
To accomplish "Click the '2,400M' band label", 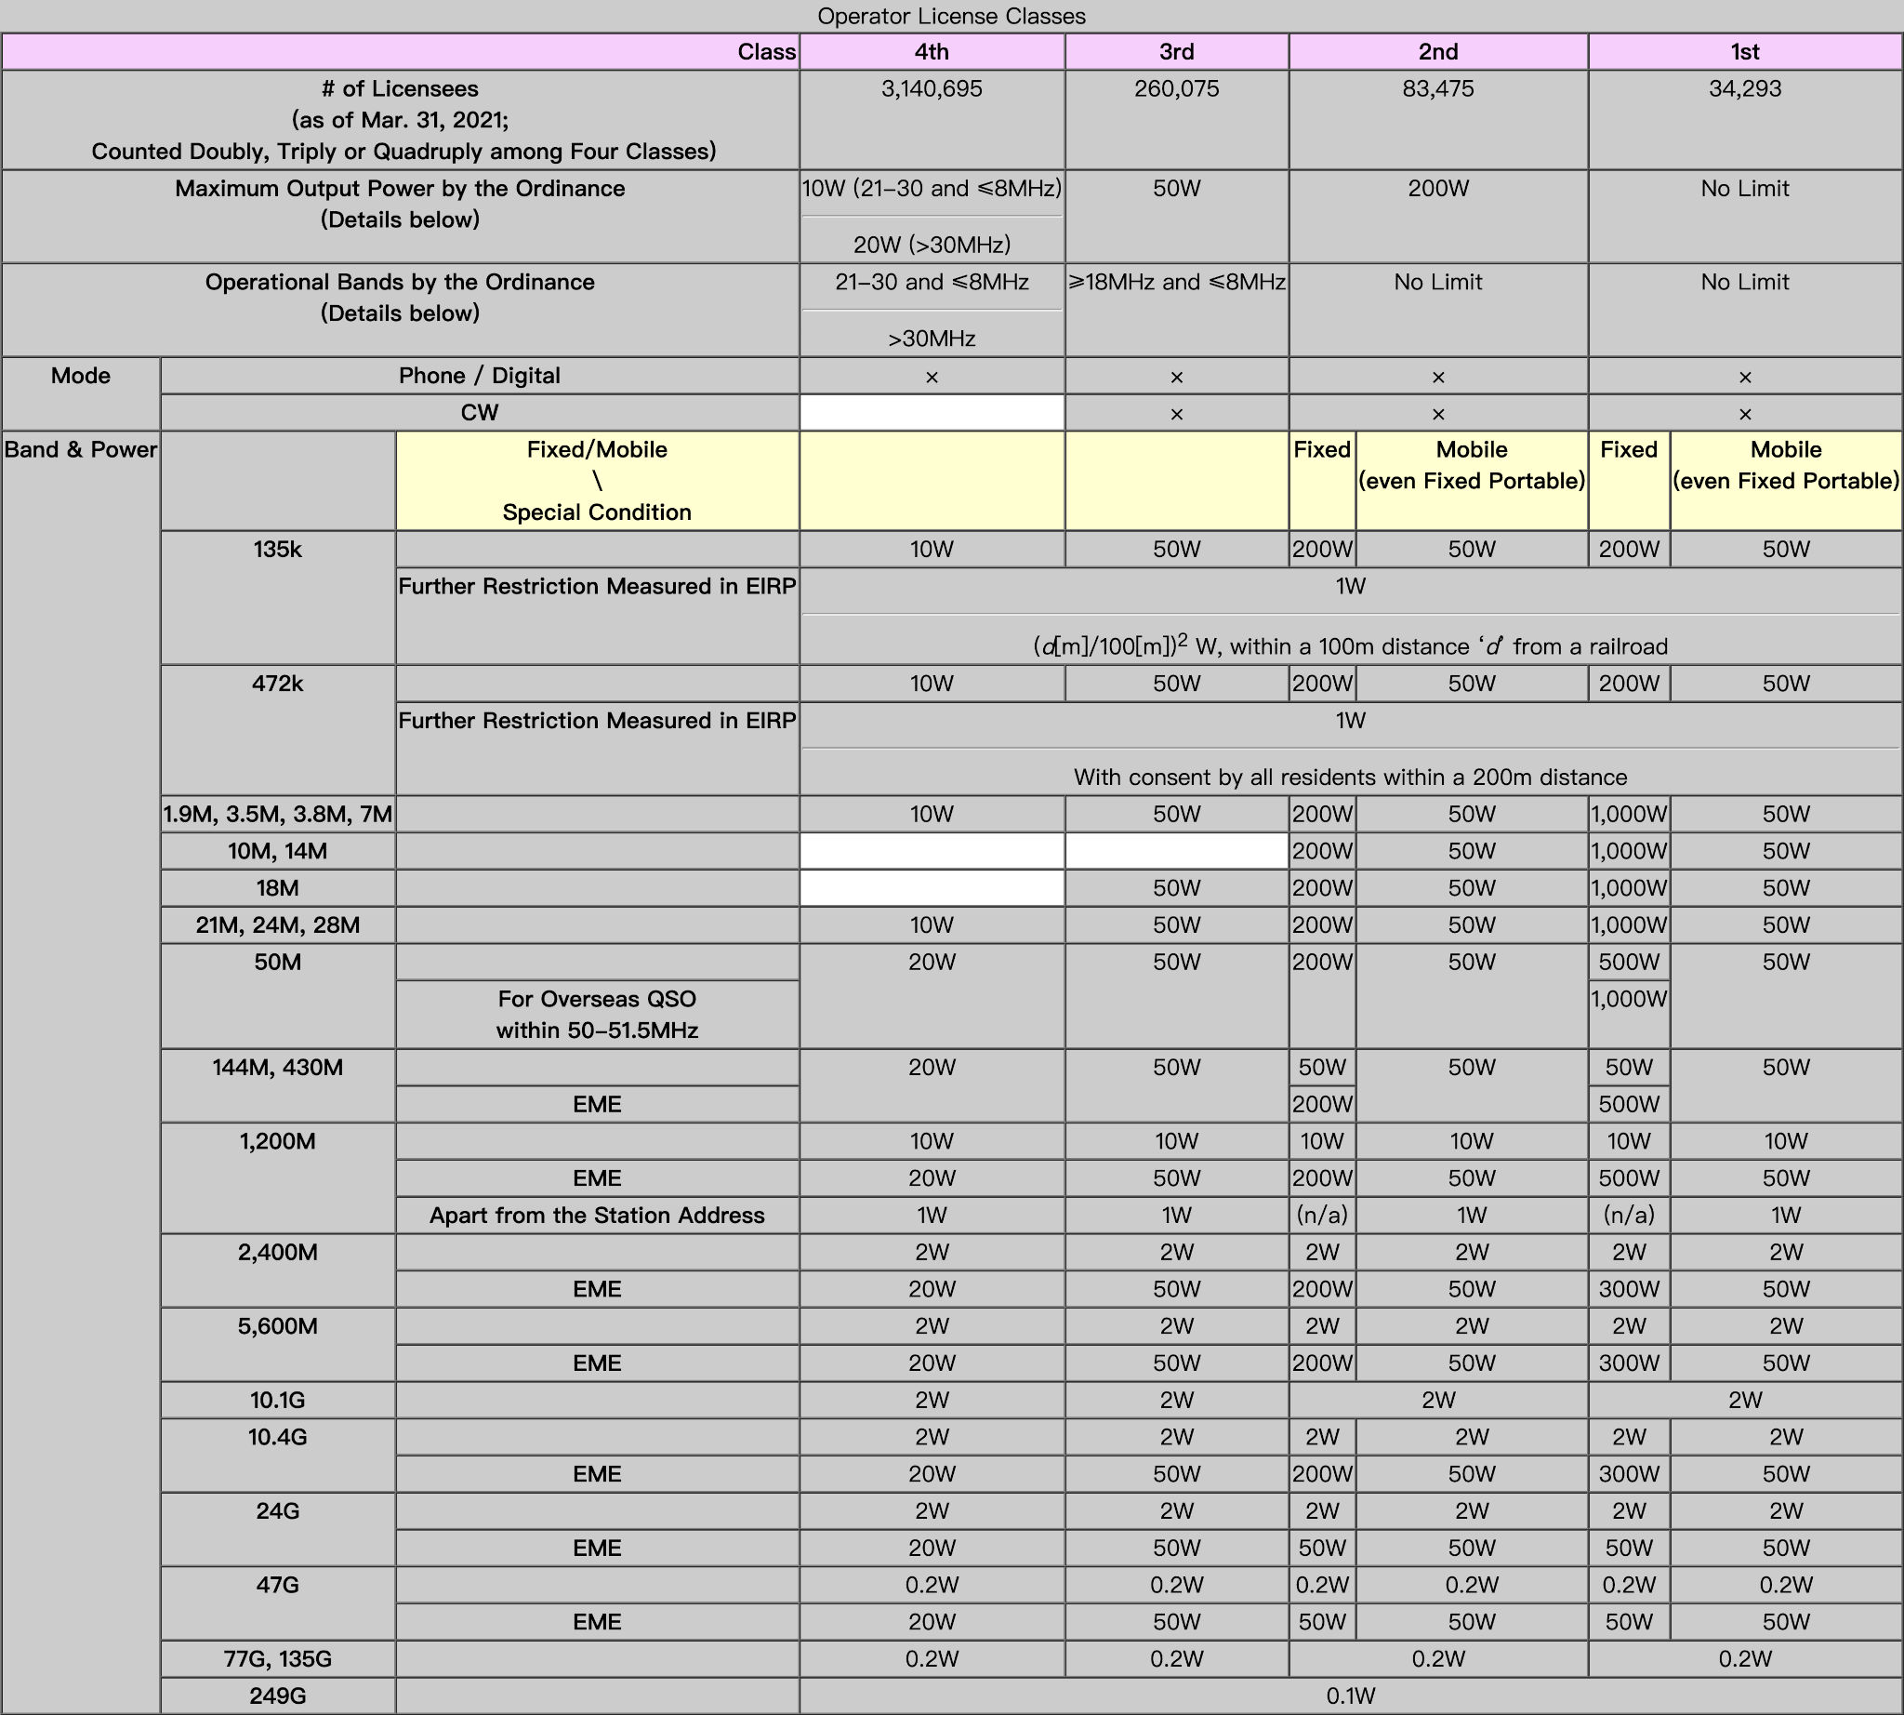I will tap(278, 1270).
